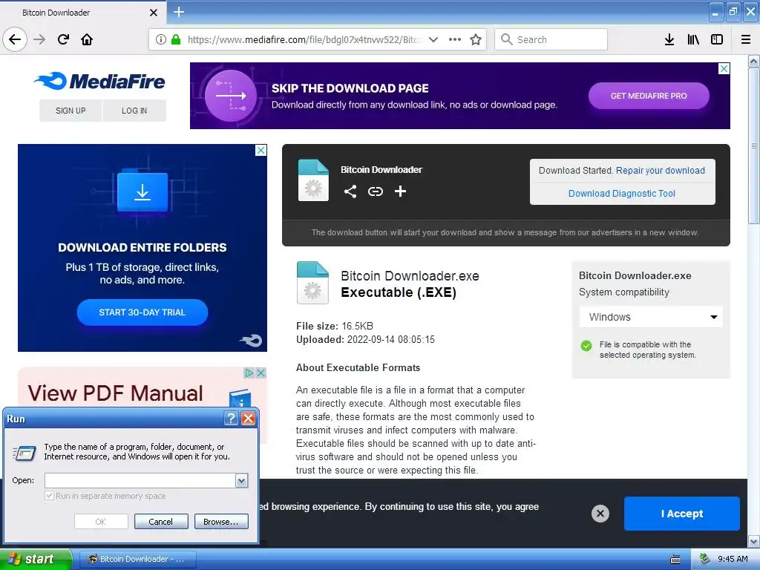Click the uploaded date 2022-09-14 text

pyautogui.click(x=365, y=339)
